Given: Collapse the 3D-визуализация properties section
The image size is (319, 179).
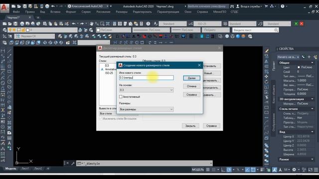Looking at the screenshot, I should click(x=312, y=99).
